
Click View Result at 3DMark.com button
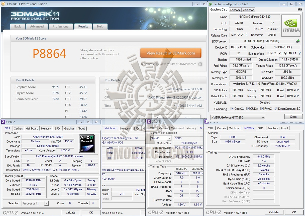pyautogui.click(x=171, y=53)
